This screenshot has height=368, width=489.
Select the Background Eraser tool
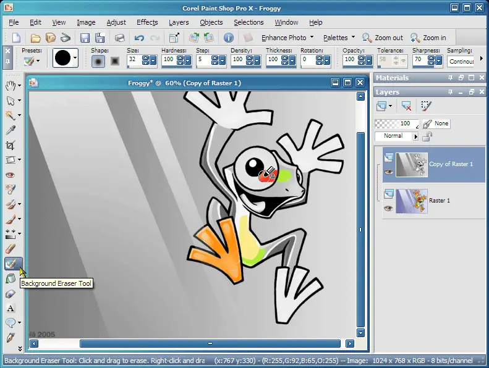coord(11,264)
